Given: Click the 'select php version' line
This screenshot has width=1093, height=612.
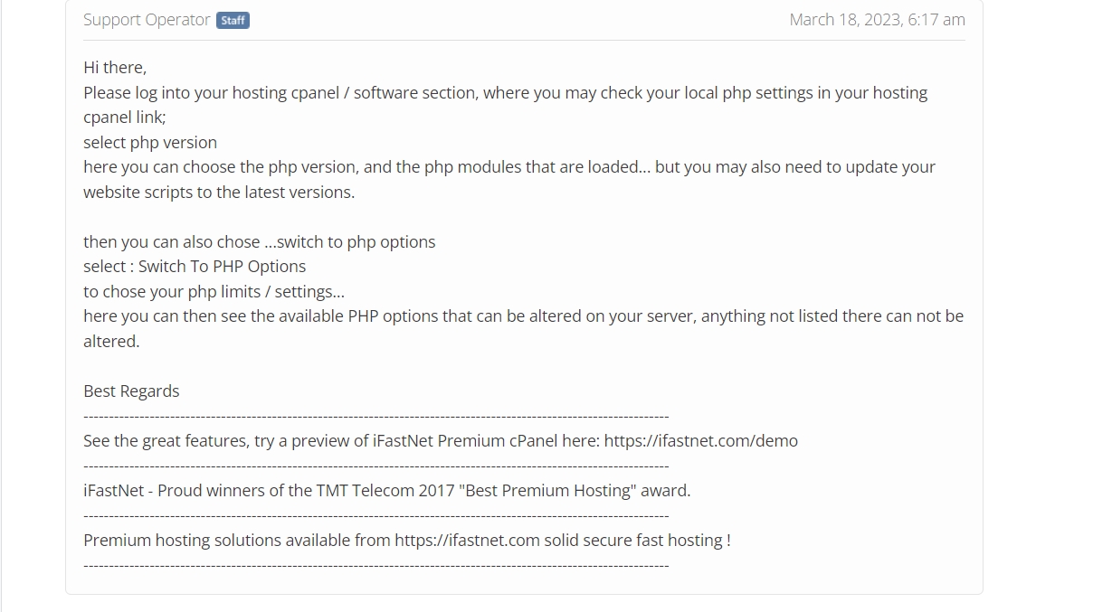Looking at the screenshot, I should 150,143.
